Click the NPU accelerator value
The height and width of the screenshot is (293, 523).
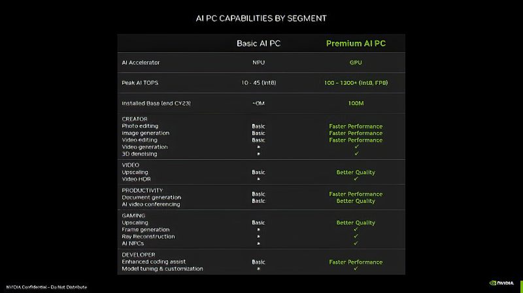[x=258, y=63]
